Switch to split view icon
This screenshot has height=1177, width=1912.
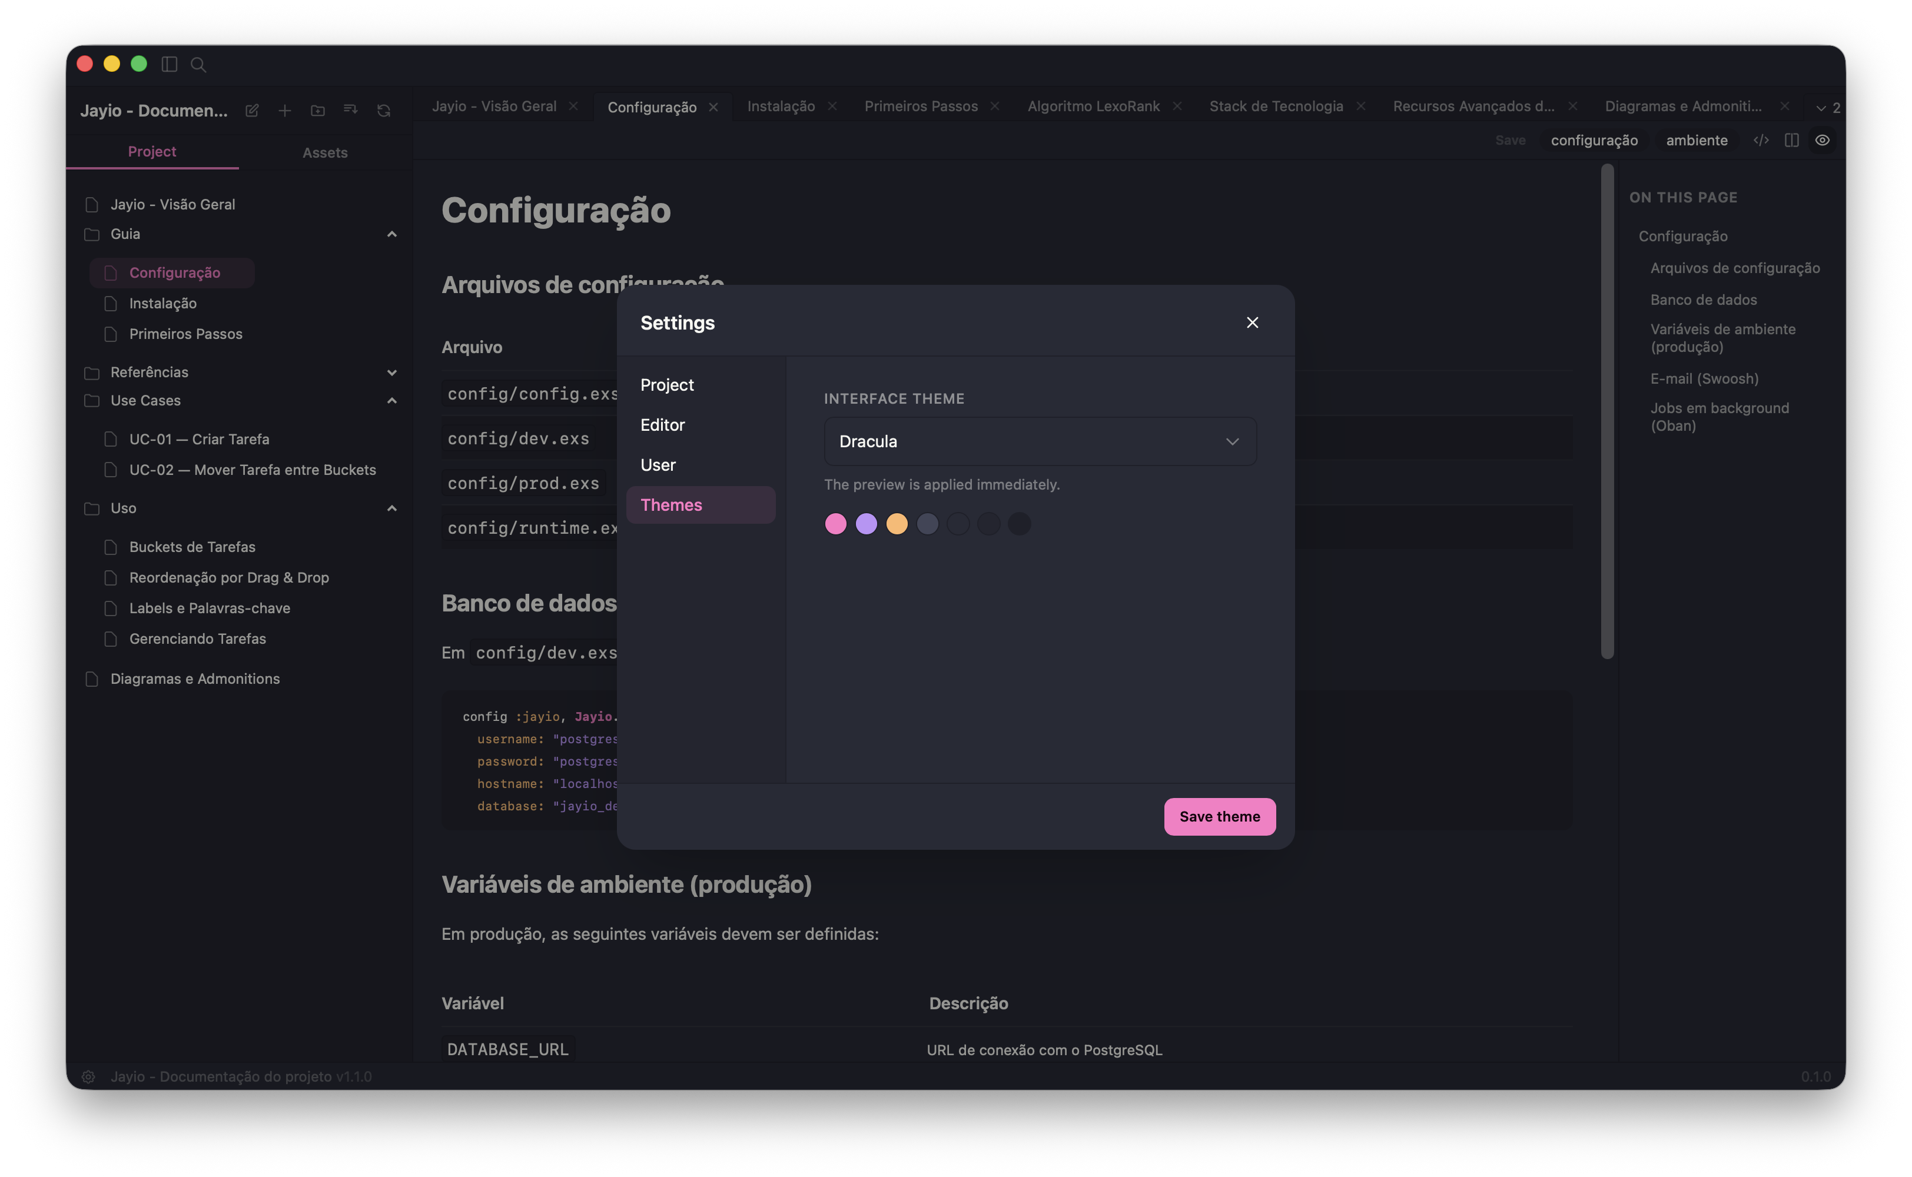(1791, 140)
